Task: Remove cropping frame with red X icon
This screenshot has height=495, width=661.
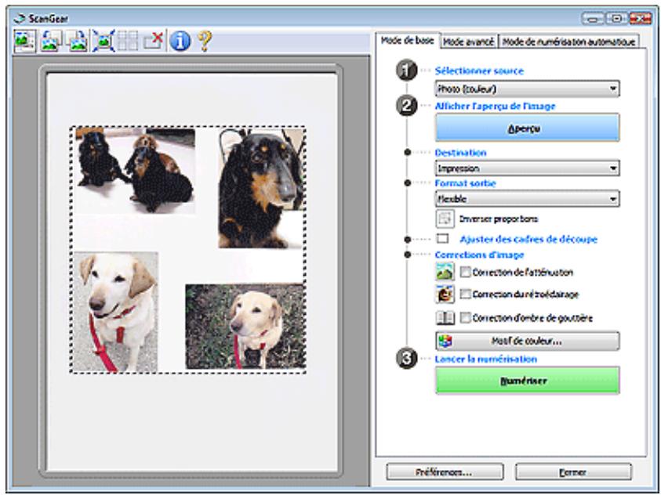Action: (154, 42)
